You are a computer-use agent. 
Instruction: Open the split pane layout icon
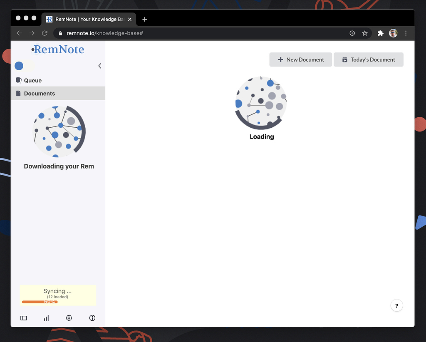(23, 318)
